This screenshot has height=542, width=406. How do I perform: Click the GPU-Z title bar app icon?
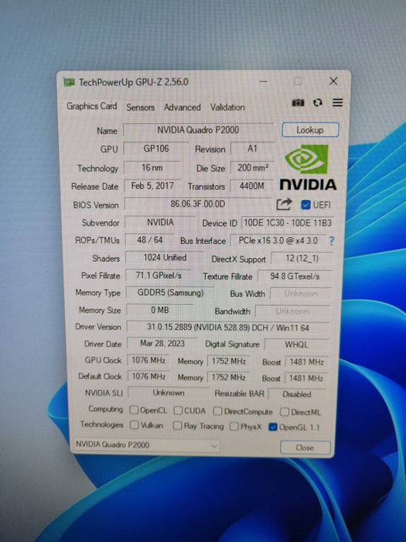[69, 82]
